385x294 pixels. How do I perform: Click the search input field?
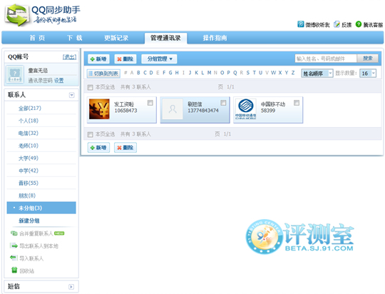(326, 59)
